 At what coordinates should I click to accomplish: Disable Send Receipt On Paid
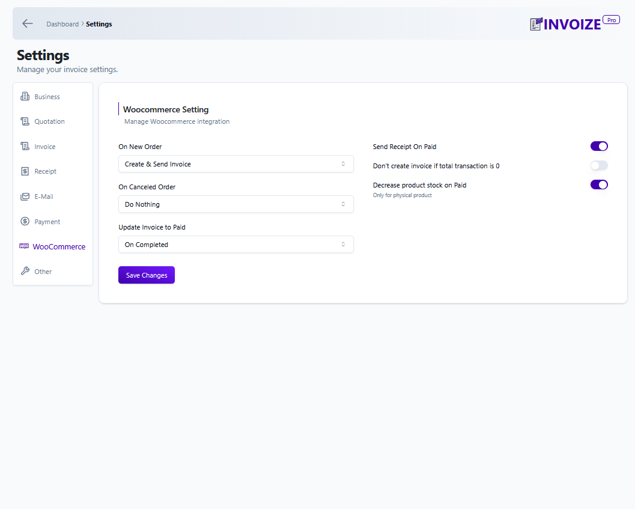click(599, 146)
